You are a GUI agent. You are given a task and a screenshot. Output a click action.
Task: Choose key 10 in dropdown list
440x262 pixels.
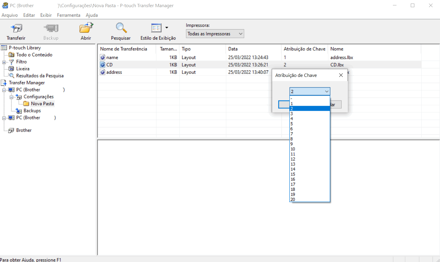point(310,149)
